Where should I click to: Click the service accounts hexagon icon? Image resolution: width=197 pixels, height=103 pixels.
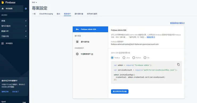[77, 54]
